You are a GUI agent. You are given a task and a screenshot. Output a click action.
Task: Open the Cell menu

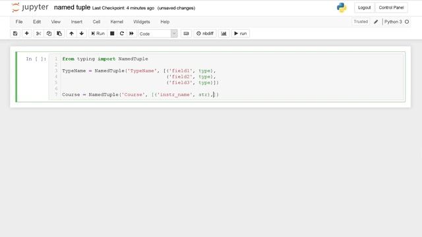(x=96, y=22)
